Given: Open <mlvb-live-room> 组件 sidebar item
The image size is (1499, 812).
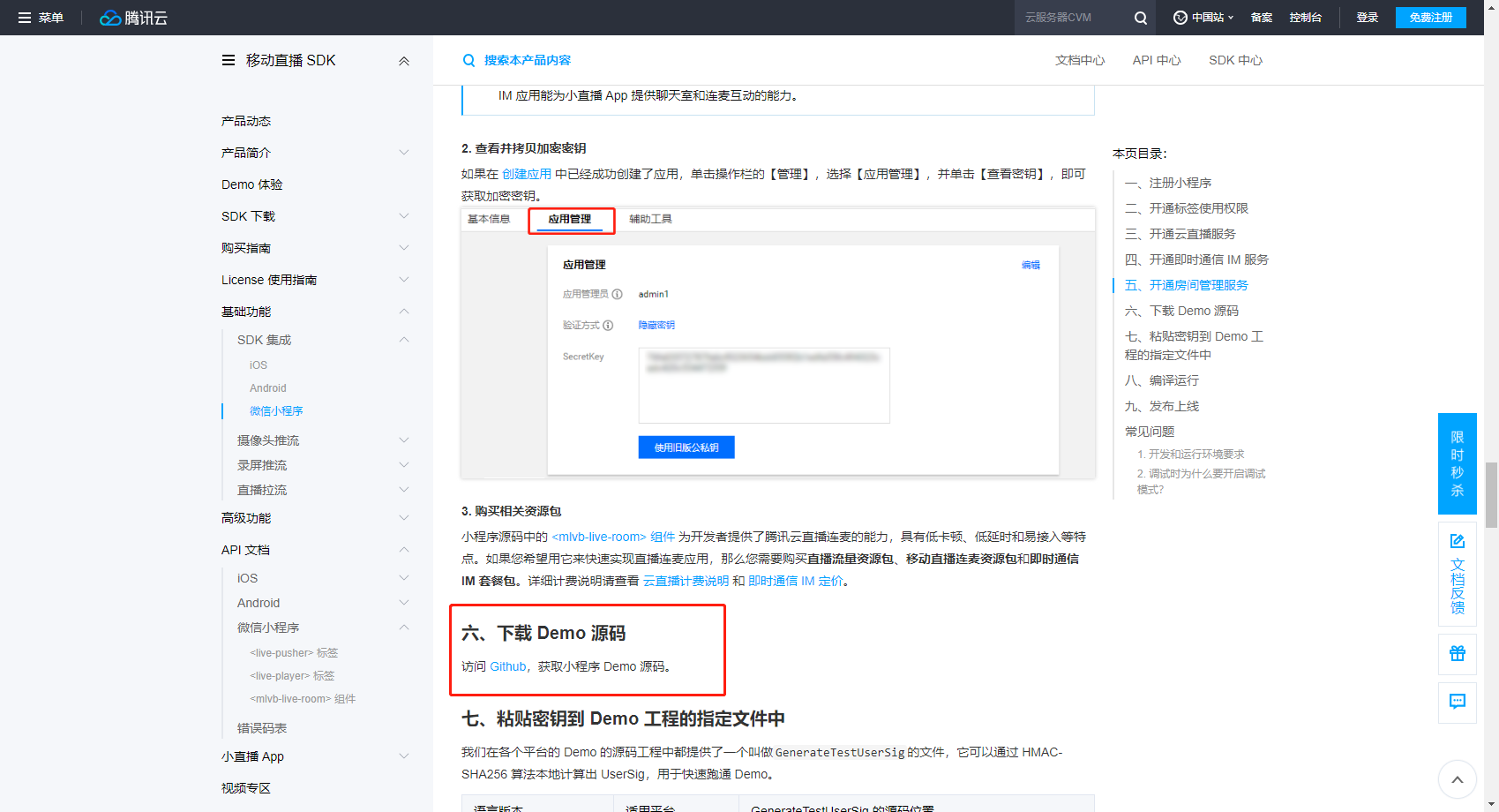Looking at the screenshot, I should pos(303,699).
